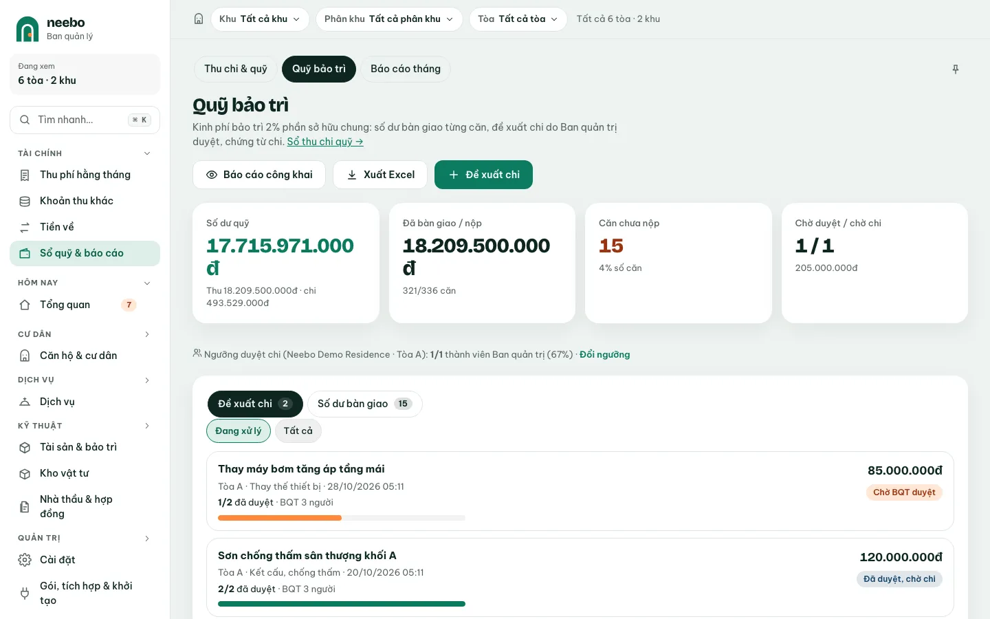Open the Khu Tất cả khu dropdown
The height and width of the screenshot is (619, 990).
coord(260,19)
